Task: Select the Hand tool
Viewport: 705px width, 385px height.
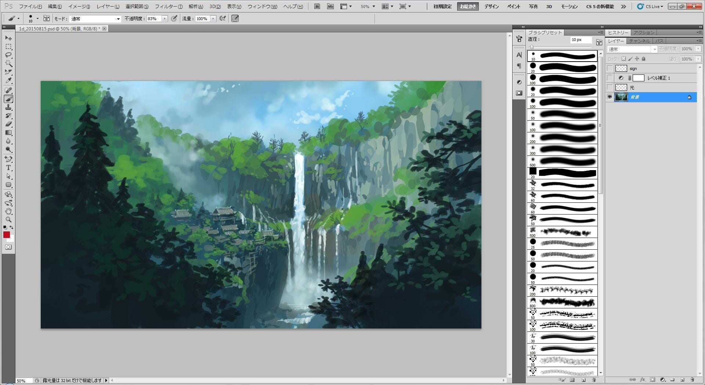Action: point(8,211)
